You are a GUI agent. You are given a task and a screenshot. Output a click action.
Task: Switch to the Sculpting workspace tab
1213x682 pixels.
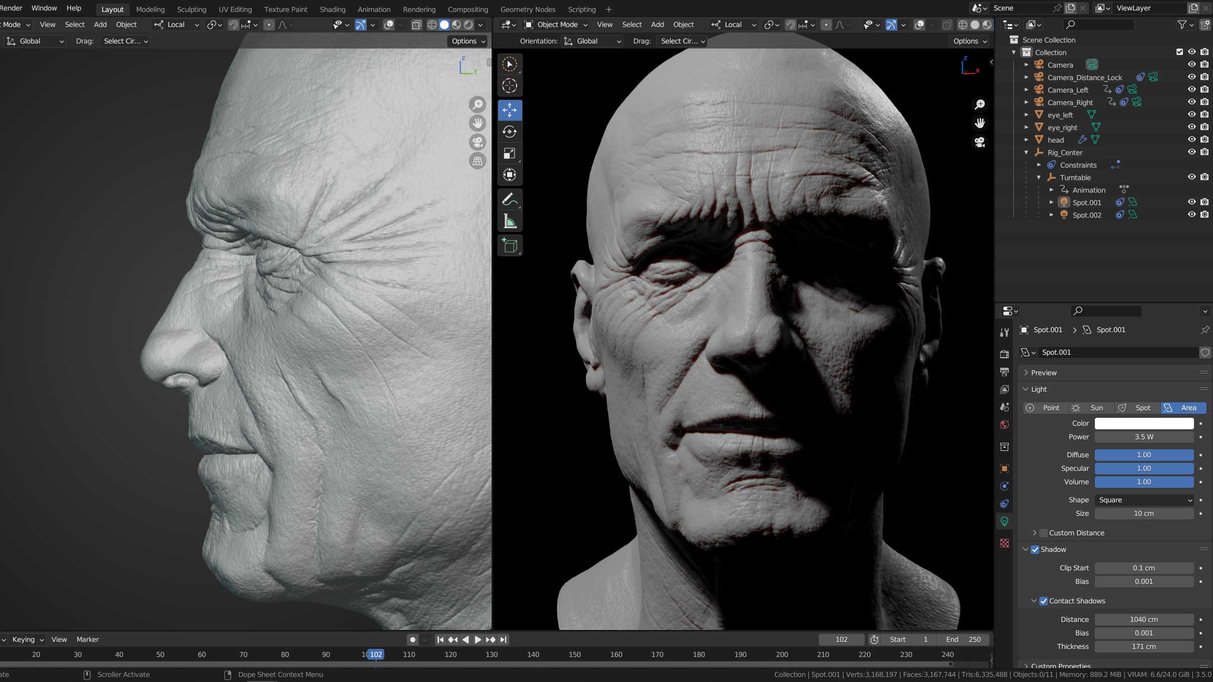[x=191, y=10]
